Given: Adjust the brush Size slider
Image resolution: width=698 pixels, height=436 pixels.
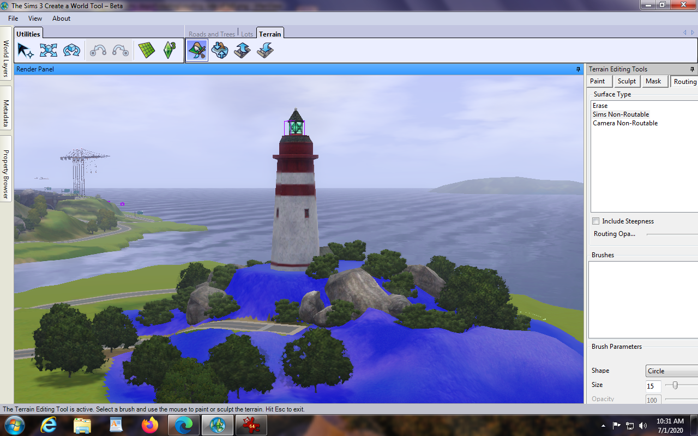Looking at the screenshot, I should point(675,385).
